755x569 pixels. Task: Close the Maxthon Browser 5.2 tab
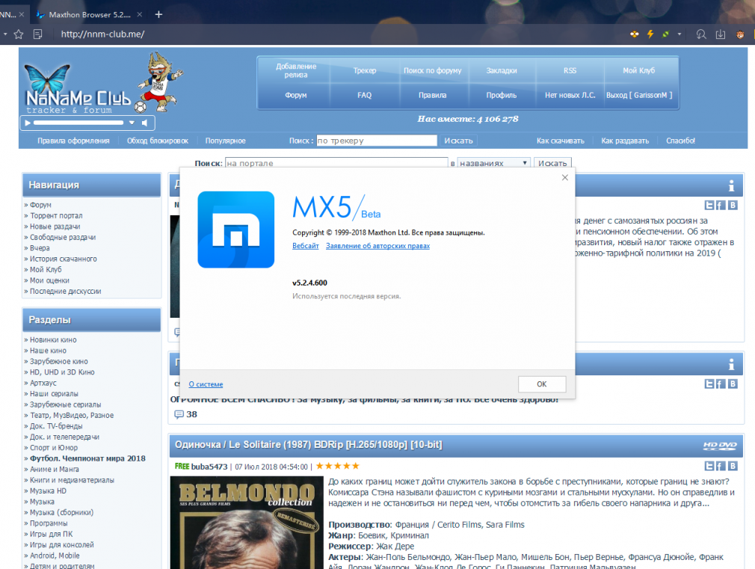click(140, 14)
